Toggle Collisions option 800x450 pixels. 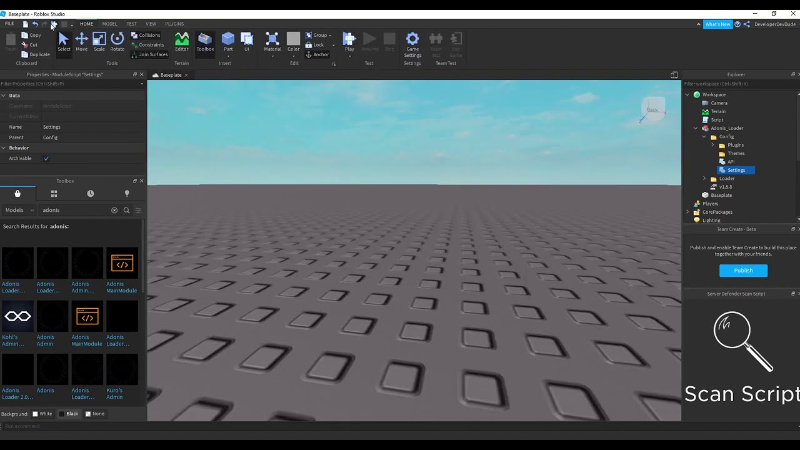[145, 35]
